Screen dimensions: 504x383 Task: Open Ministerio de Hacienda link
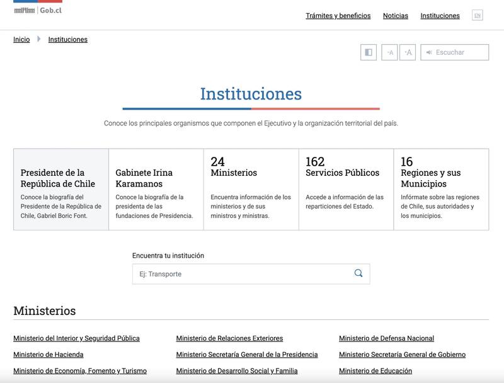pos(49,355)
